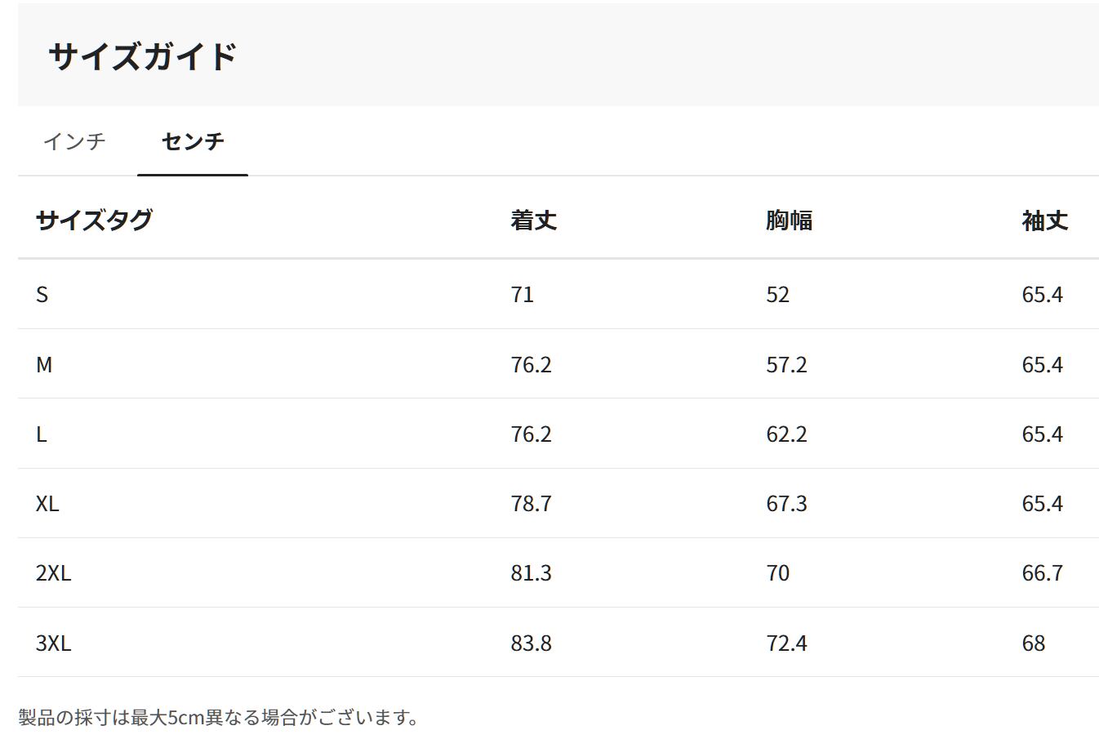Switch to the インチ tab

point(74,141)
